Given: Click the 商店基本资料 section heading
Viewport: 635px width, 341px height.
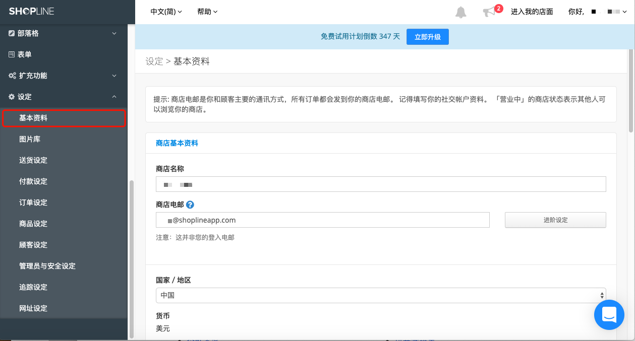Looking at the screenshot, I should (177, 143).
